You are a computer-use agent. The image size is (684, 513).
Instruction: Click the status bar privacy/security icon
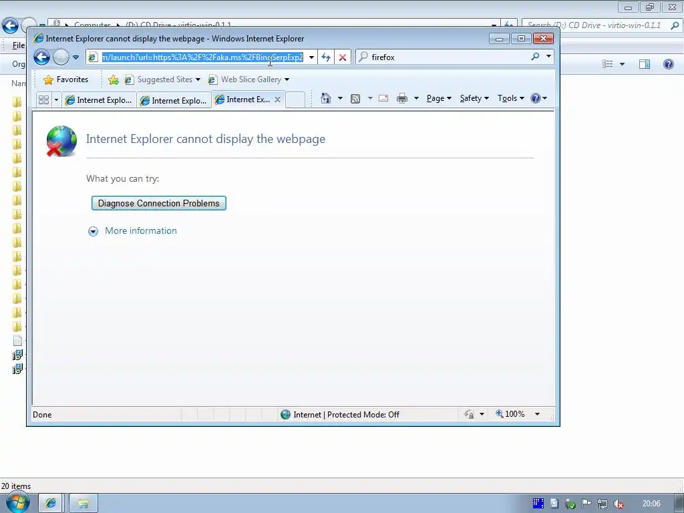pyautogui.click(x=470, y=414)
